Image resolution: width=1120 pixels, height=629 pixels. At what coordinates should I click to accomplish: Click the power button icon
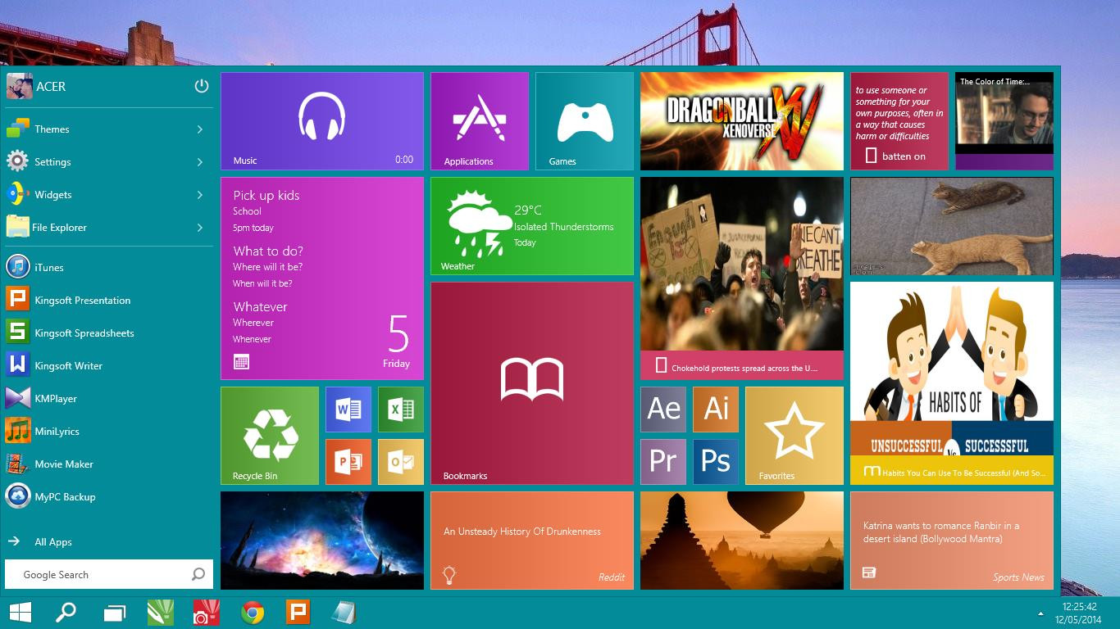tap(202, 86)
